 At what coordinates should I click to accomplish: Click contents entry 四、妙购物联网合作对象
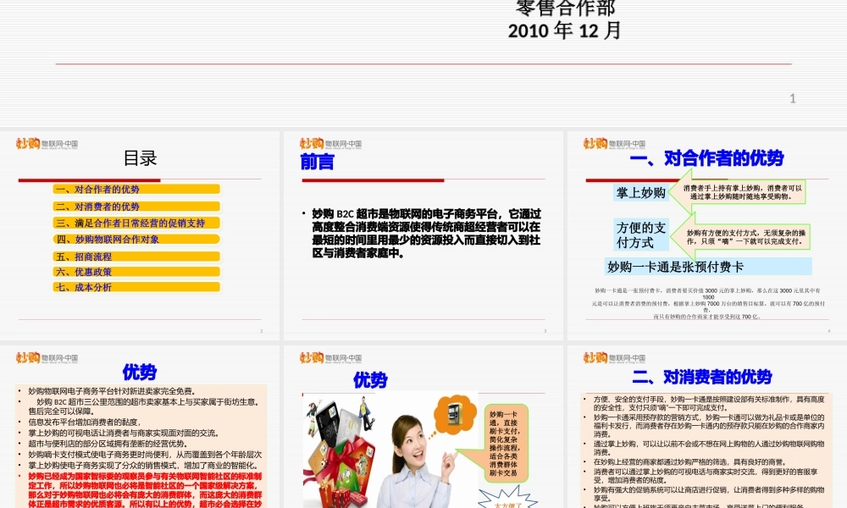click(136, 239)
